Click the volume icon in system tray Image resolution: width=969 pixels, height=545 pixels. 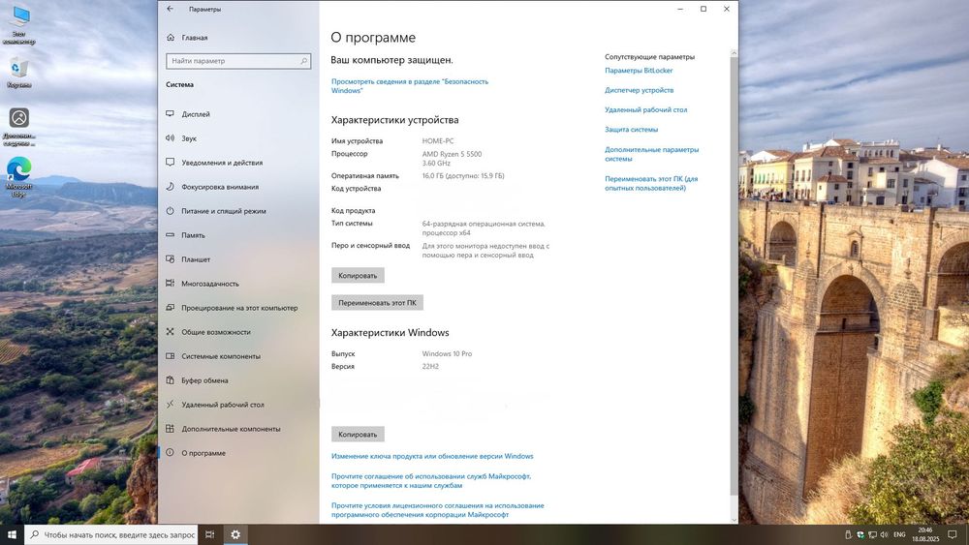884,534
